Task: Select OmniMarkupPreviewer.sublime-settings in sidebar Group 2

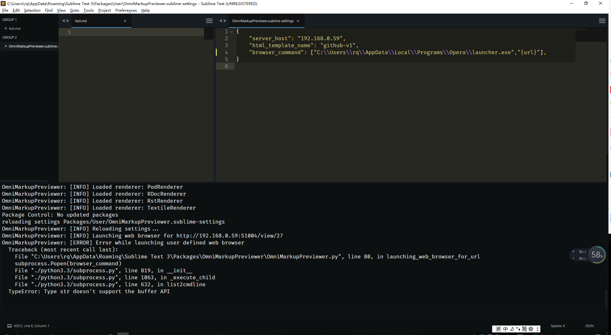Action: (x=33, y=46)
